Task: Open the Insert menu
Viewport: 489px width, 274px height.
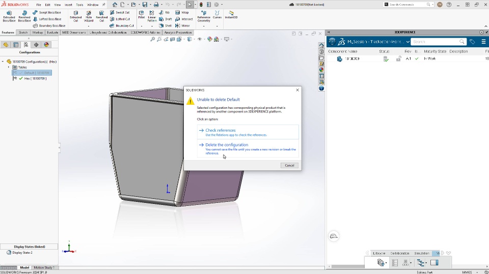Action: (68, 5)
